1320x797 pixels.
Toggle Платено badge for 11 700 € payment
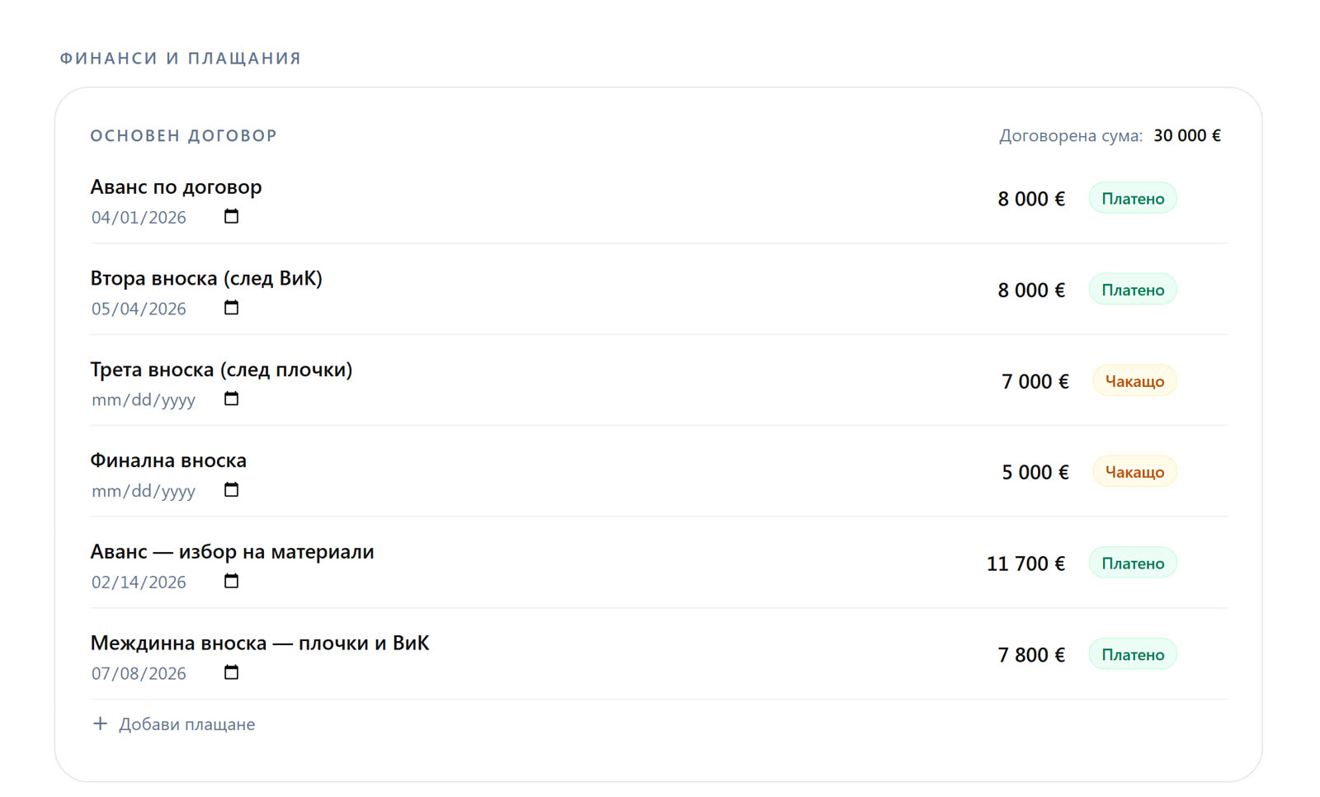(x=1133, y=564)
